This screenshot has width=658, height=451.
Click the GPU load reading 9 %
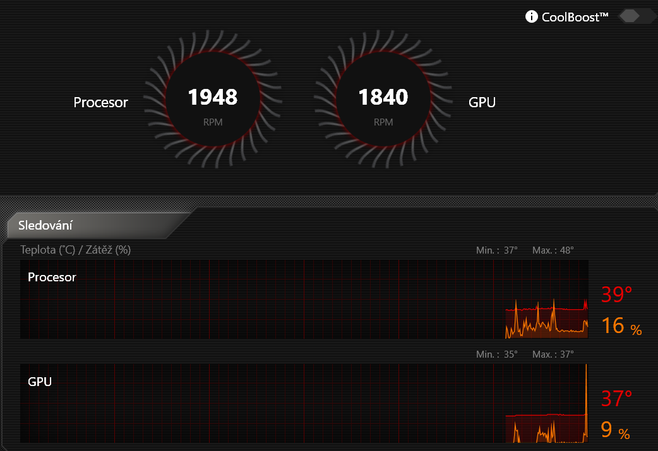click(615, 430)
